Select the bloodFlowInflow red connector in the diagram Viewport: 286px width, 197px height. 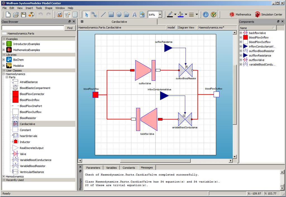[96, 95]
